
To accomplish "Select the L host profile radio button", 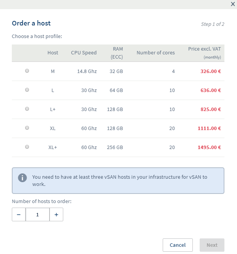I will (x=27, y=90).
